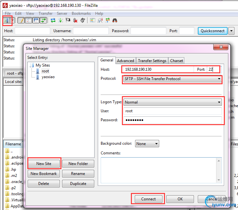Toggle message log display icon
Image resolution: width=238 pixels, height=210 pixels.
pyautogui.click(x=21, y=20)
